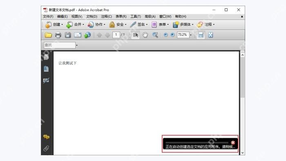The image size is (286, 161).
Task: Open the Bookmarks panel in sidebar
Action: 46,69
